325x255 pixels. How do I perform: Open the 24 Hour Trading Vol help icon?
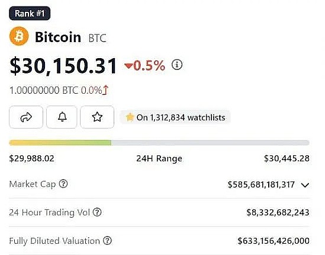point(97,212)
